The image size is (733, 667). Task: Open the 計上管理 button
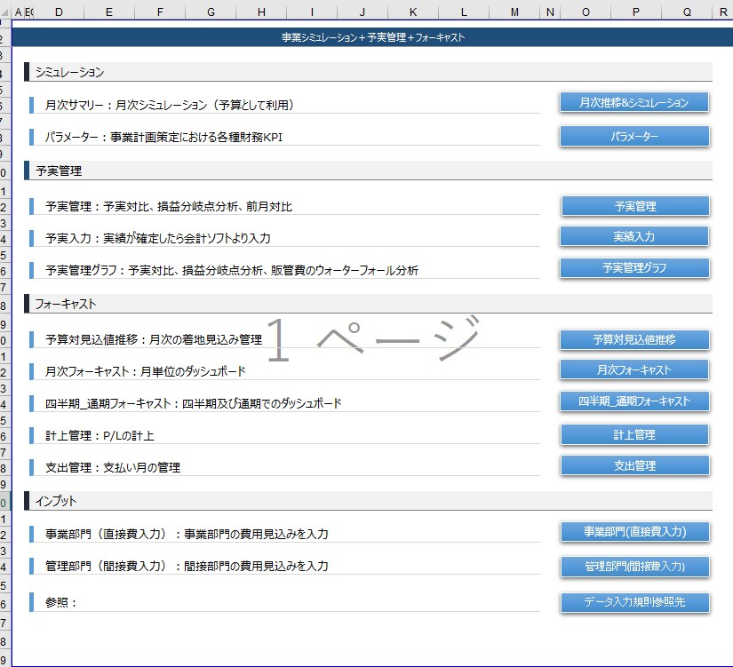point(634,434)
